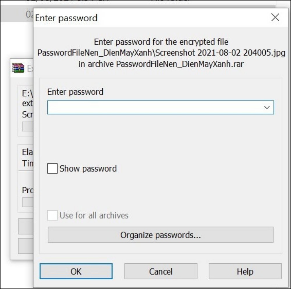Screen dimensions: 291x289
Task: Confirm the password with OK
Action: pos(76,271)
